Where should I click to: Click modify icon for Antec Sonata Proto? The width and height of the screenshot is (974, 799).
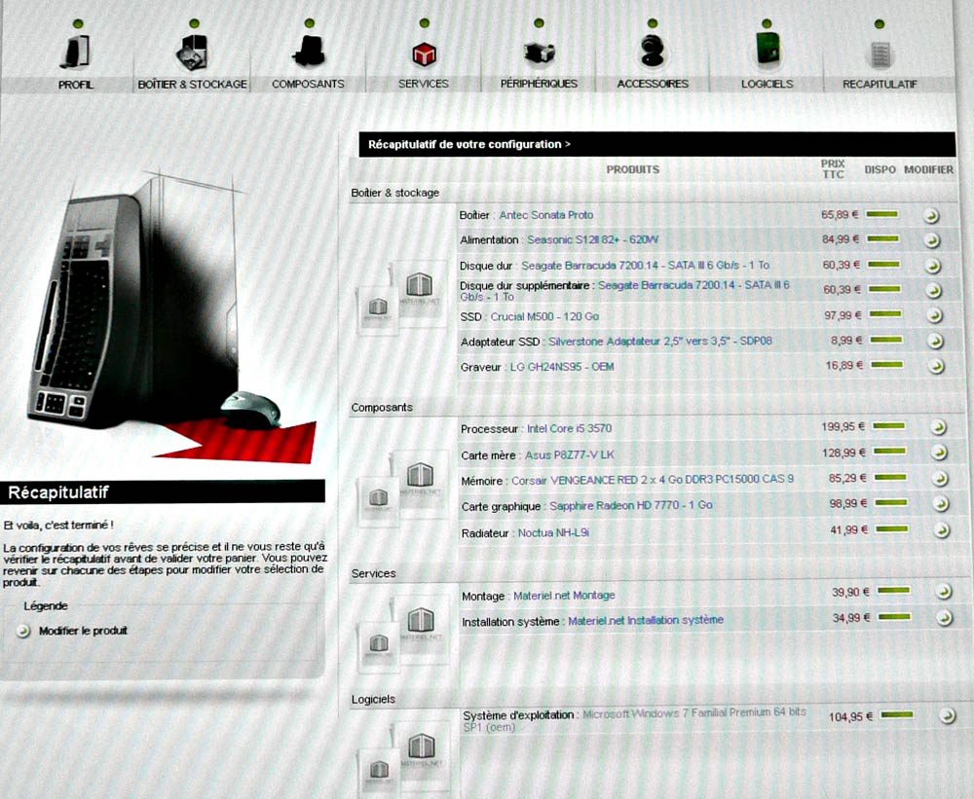click(x=930, y=215)
